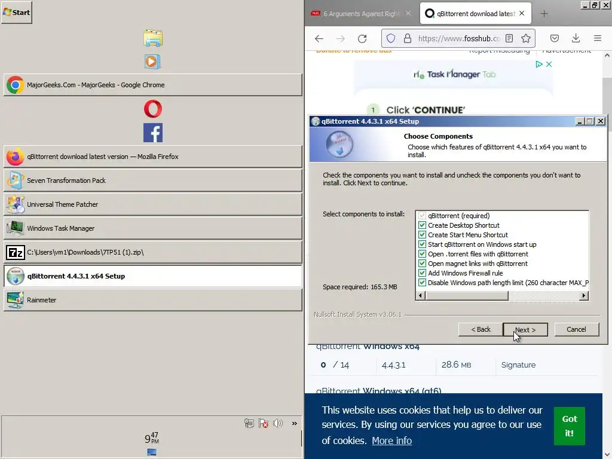
Task: Click the tracking protection shield icon
Action: 391,38
